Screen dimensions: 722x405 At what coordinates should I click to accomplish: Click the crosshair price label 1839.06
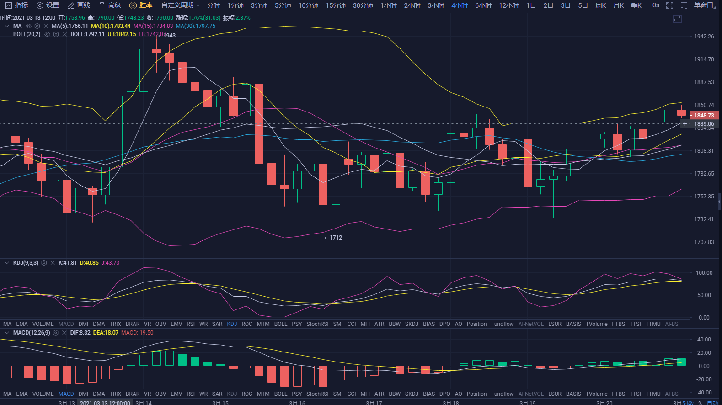coord(704,124)
